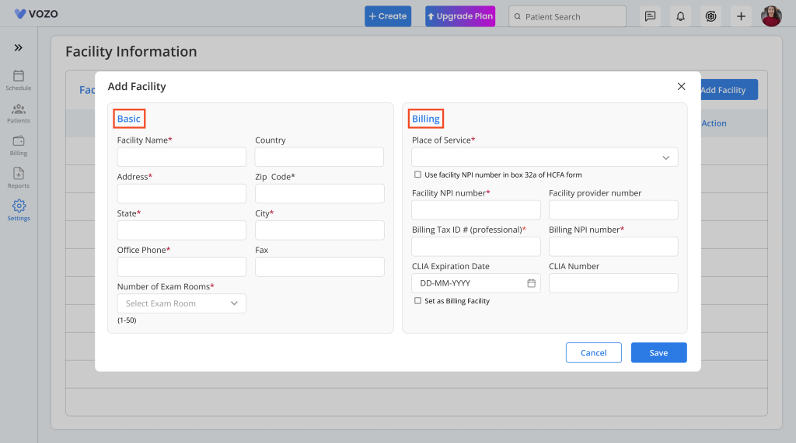The height and width of the screenshot is (443, 796).
Task: Go to Patients in the sidebar
Action: pos(19,112)
